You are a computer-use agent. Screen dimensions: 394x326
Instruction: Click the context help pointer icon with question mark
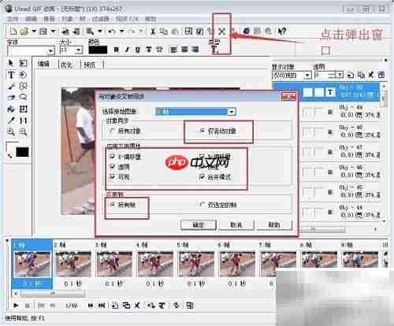pos(282,31)
